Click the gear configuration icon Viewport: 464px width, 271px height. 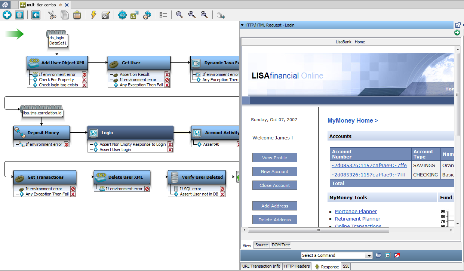122,15
